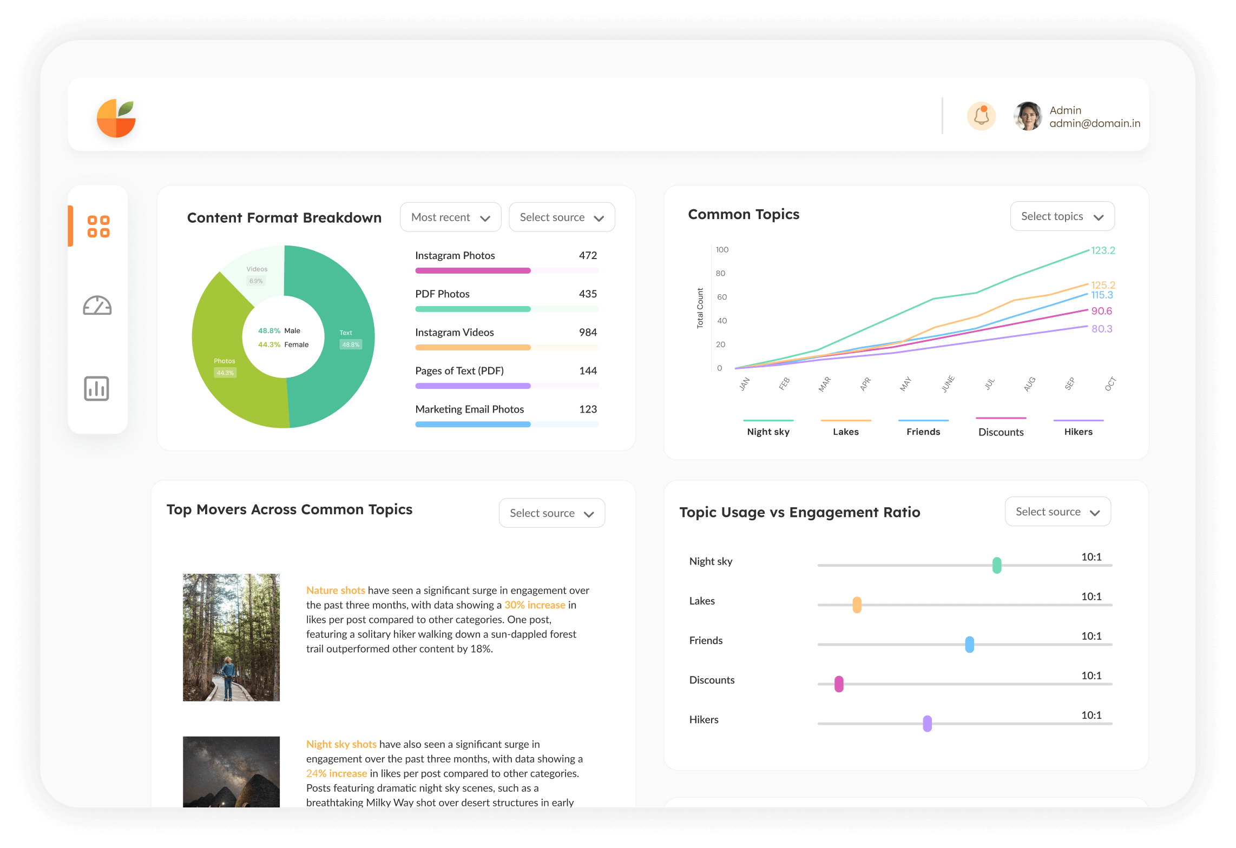Click the Night sky shots link
This screenshot has width=1236, height=848.
[341, 744]
